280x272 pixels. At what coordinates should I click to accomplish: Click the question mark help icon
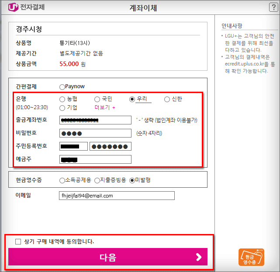click(273, 7)
